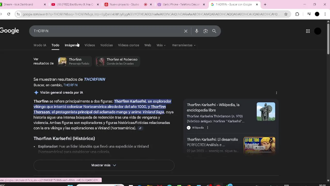This screenshot has height=186, width=330.
Task: Open the media control icon in toolbar
Action: [309, 14]
